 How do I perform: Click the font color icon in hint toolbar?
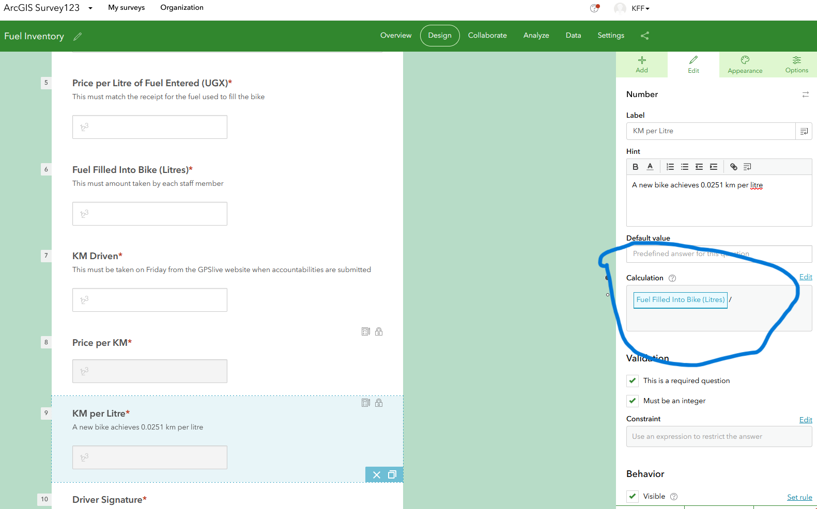650,167
